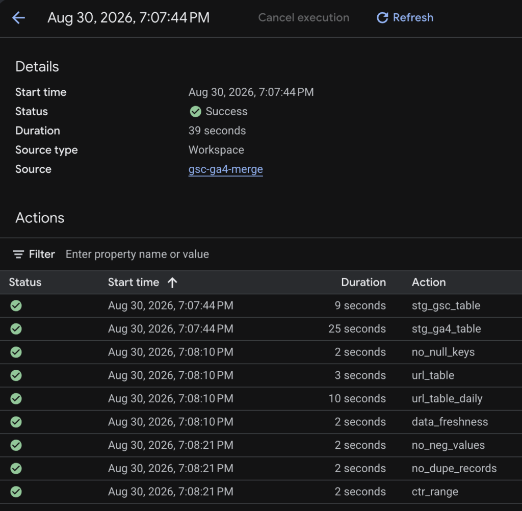The image size is (522, 511).
Task: Click the sort ascending arrow beside Start time
Action: click(172, 283)
